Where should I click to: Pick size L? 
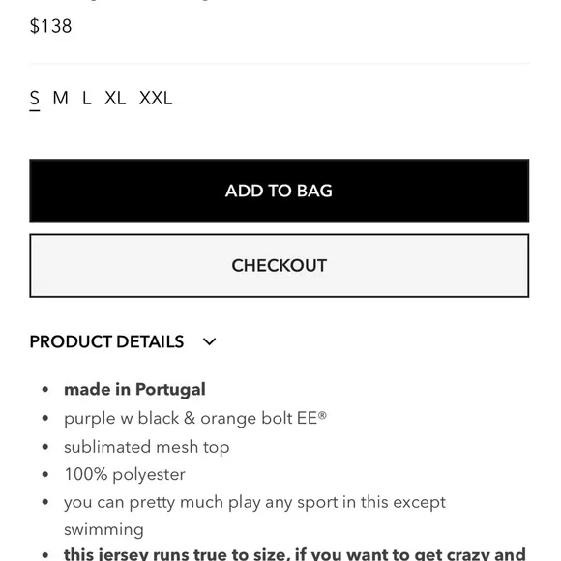(x=87, y=98)
